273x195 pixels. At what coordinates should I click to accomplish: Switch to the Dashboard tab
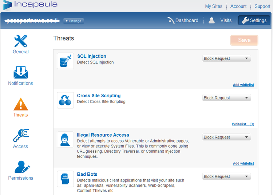click(183, 20)
